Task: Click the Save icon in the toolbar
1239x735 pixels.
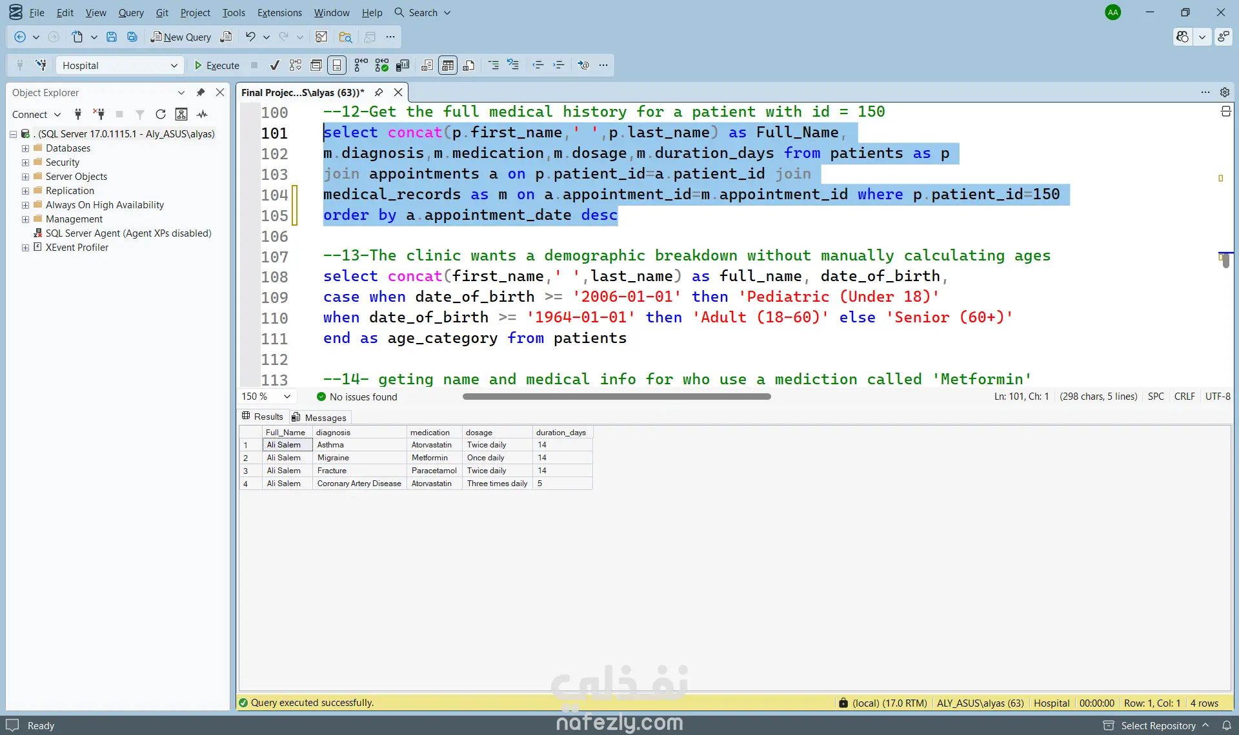Action: click(x=111, y=37)
